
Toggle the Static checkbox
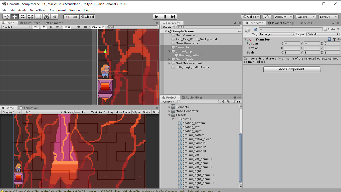[x=325, y=29]
